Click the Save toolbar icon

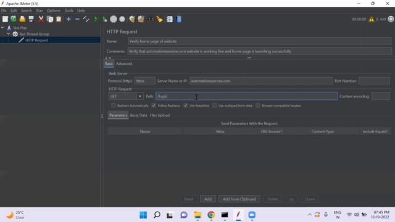(31, 19)
